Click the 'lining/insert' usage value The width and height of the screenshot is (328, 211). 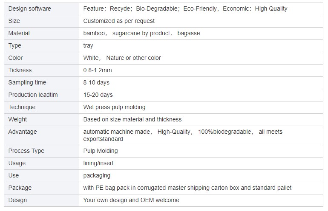(98, 163)
